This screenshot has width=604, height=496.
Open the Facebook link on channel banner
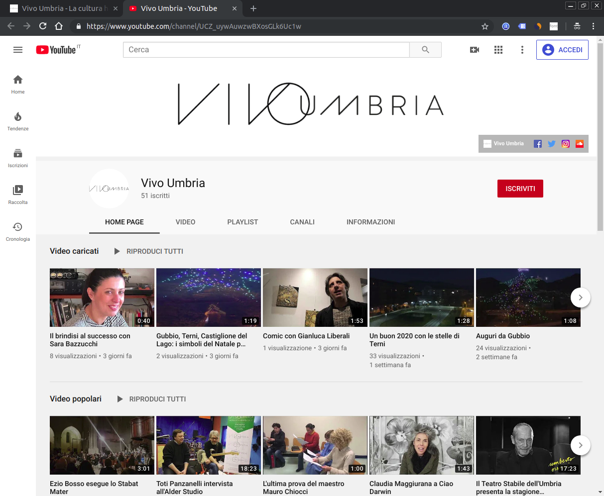(538, 144)
